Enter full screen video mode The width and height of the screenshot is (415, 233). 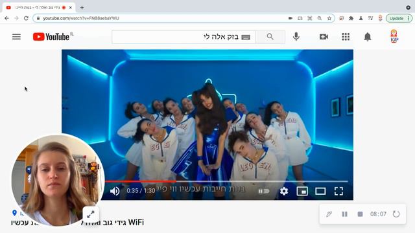[x=338, y=191]
